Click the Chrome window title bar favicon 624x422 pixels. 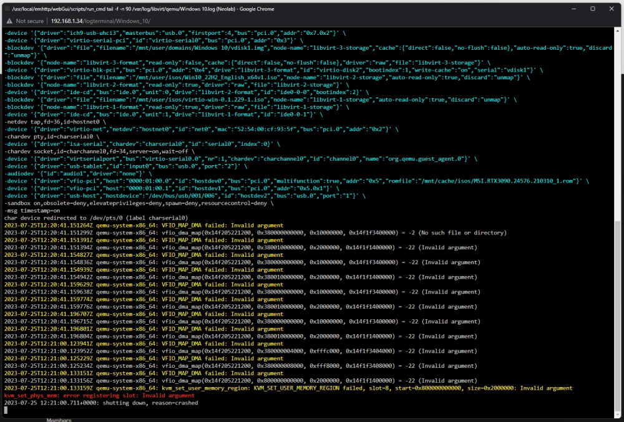coord(7,9)
